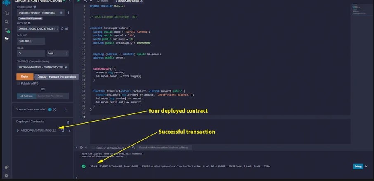Image resolution: width=374 pixels, height=181 pixels.
Task: Open the Remix logo home icon
Action: (x=7, y=3)
